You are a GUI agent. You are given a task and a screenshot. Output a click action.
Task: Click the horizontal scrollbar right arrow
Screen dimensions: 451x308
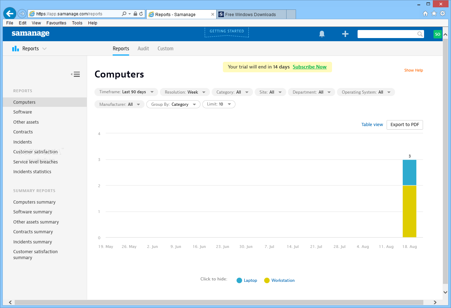[435, 302]
